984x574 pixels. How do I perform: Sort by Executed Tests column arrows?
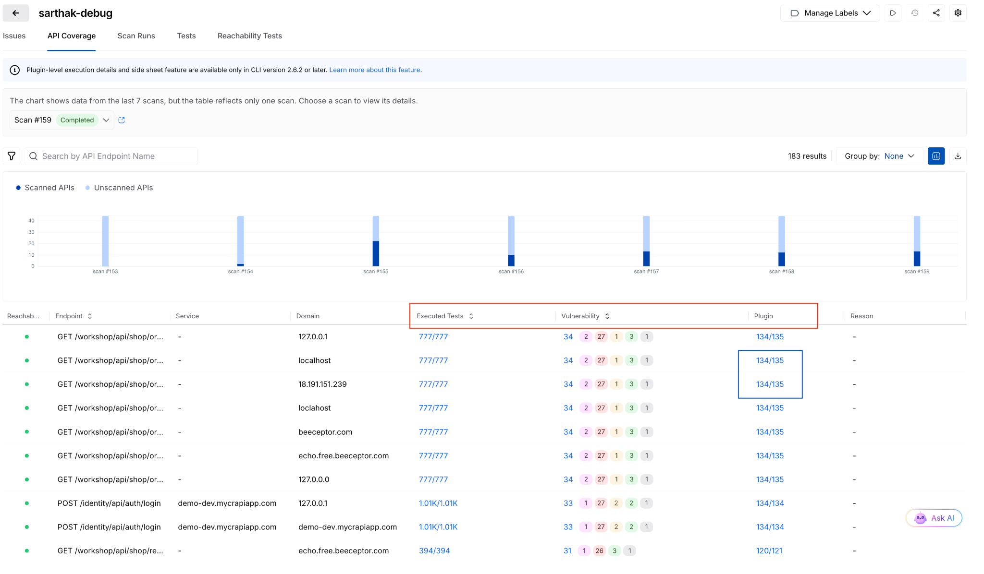coord(471,316)
